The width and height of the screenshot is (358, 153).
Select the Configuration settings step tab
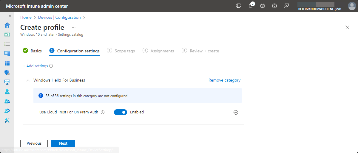coord(75,51)
